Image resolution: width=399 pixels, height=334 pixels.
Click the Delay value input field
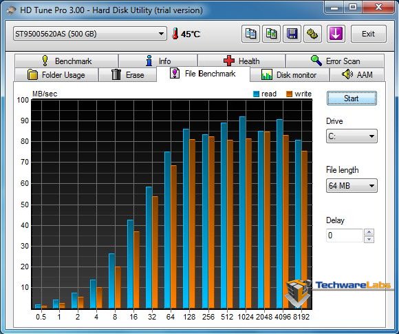click(x=345, y=236)
